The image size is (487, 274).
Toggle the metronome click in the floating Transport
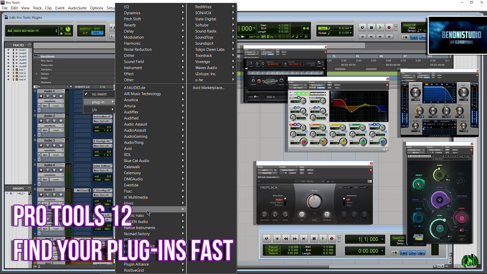pyautogui.click(x=404, y=253)
